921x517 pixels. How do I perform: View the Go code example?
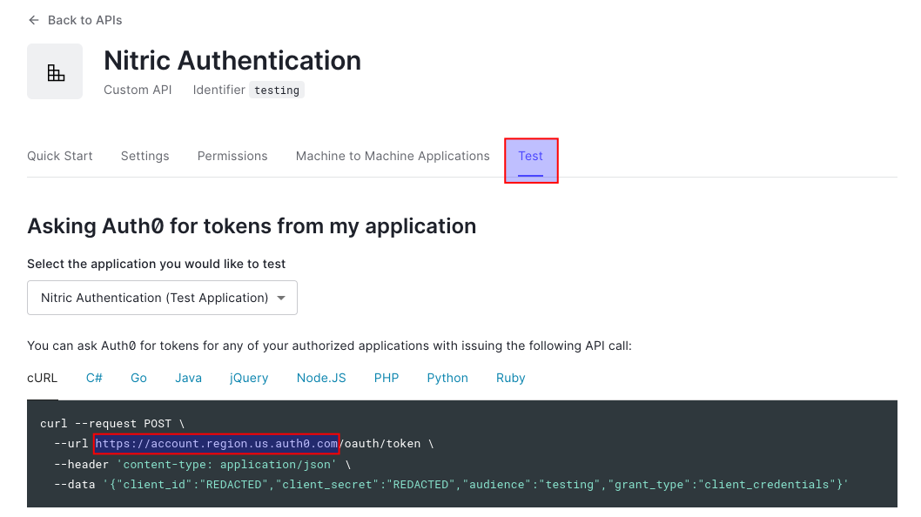tap(138, 378)
